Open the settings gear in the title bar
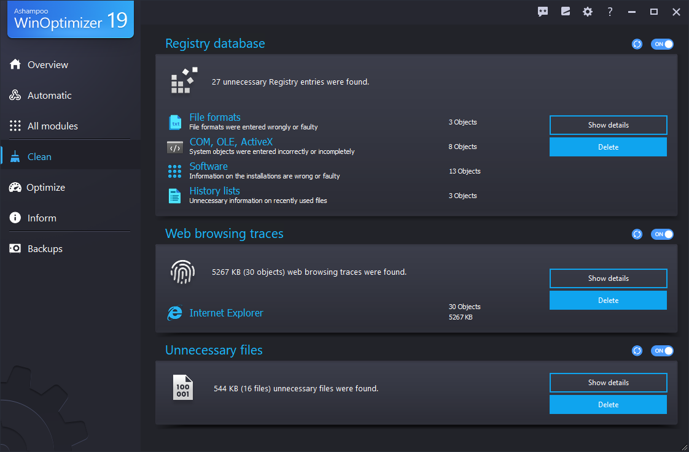 click(x=588, y=11)
